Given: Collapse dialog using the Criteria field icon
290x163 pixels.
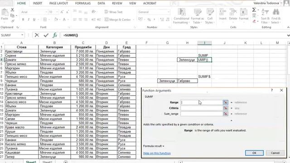Looking at the screenshot, I should pos(225,108).
